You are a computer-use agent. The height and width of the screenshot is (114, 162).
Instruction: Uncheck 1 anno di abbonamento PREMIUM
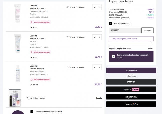32,112
